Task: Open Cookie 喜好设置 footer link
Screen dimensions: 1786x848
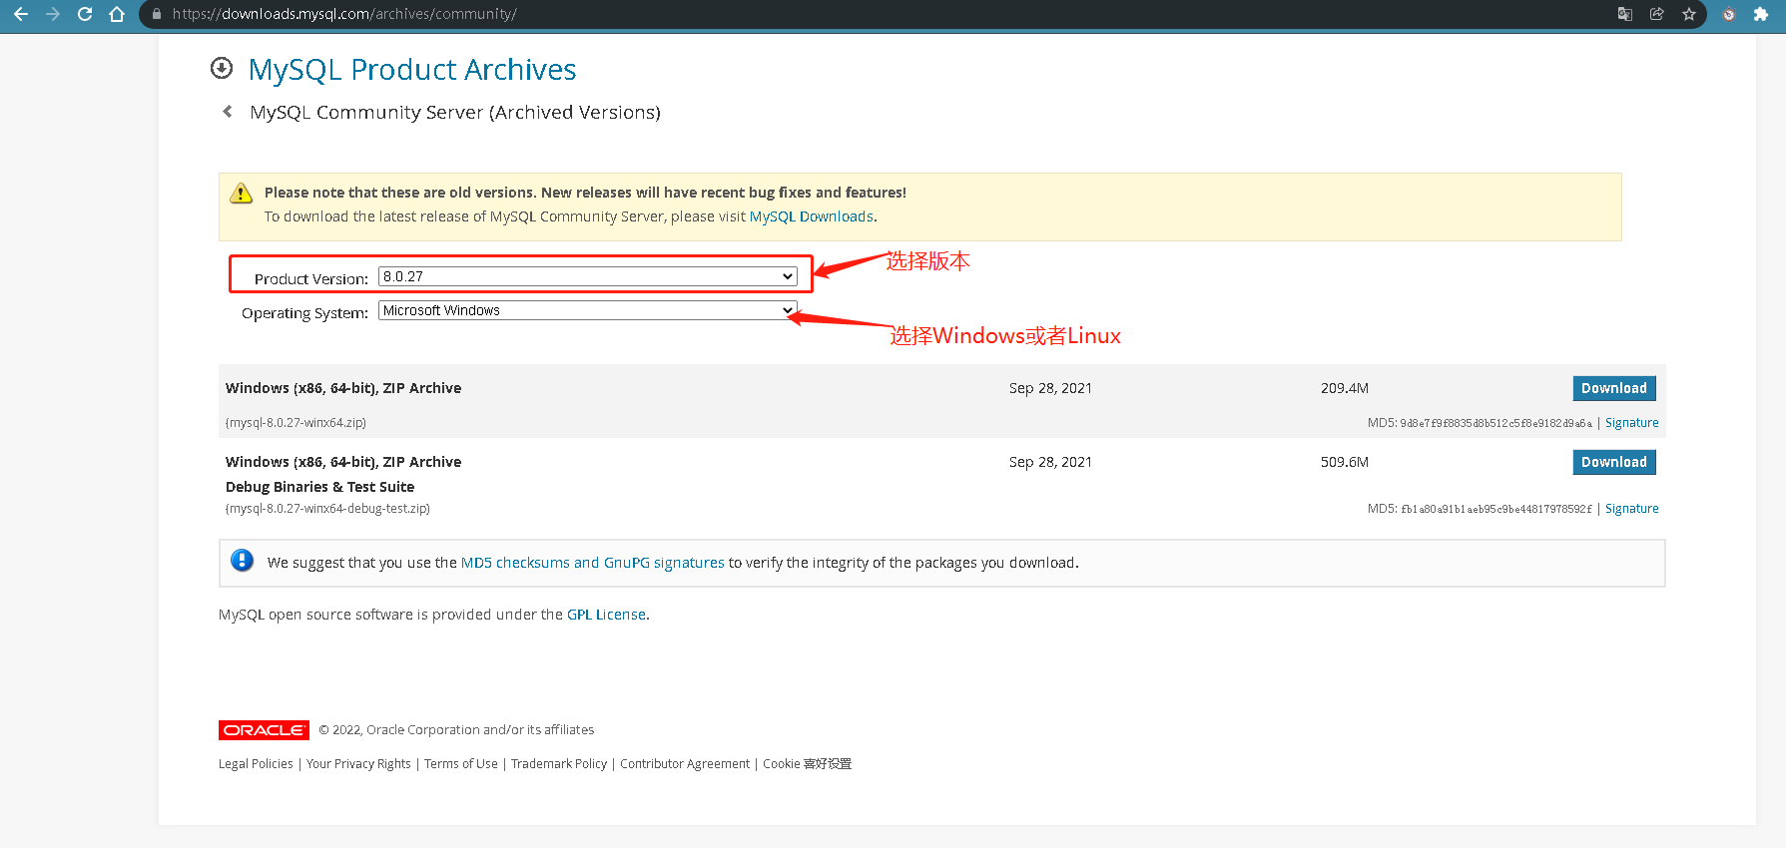Action: click(x=808, y=764)
